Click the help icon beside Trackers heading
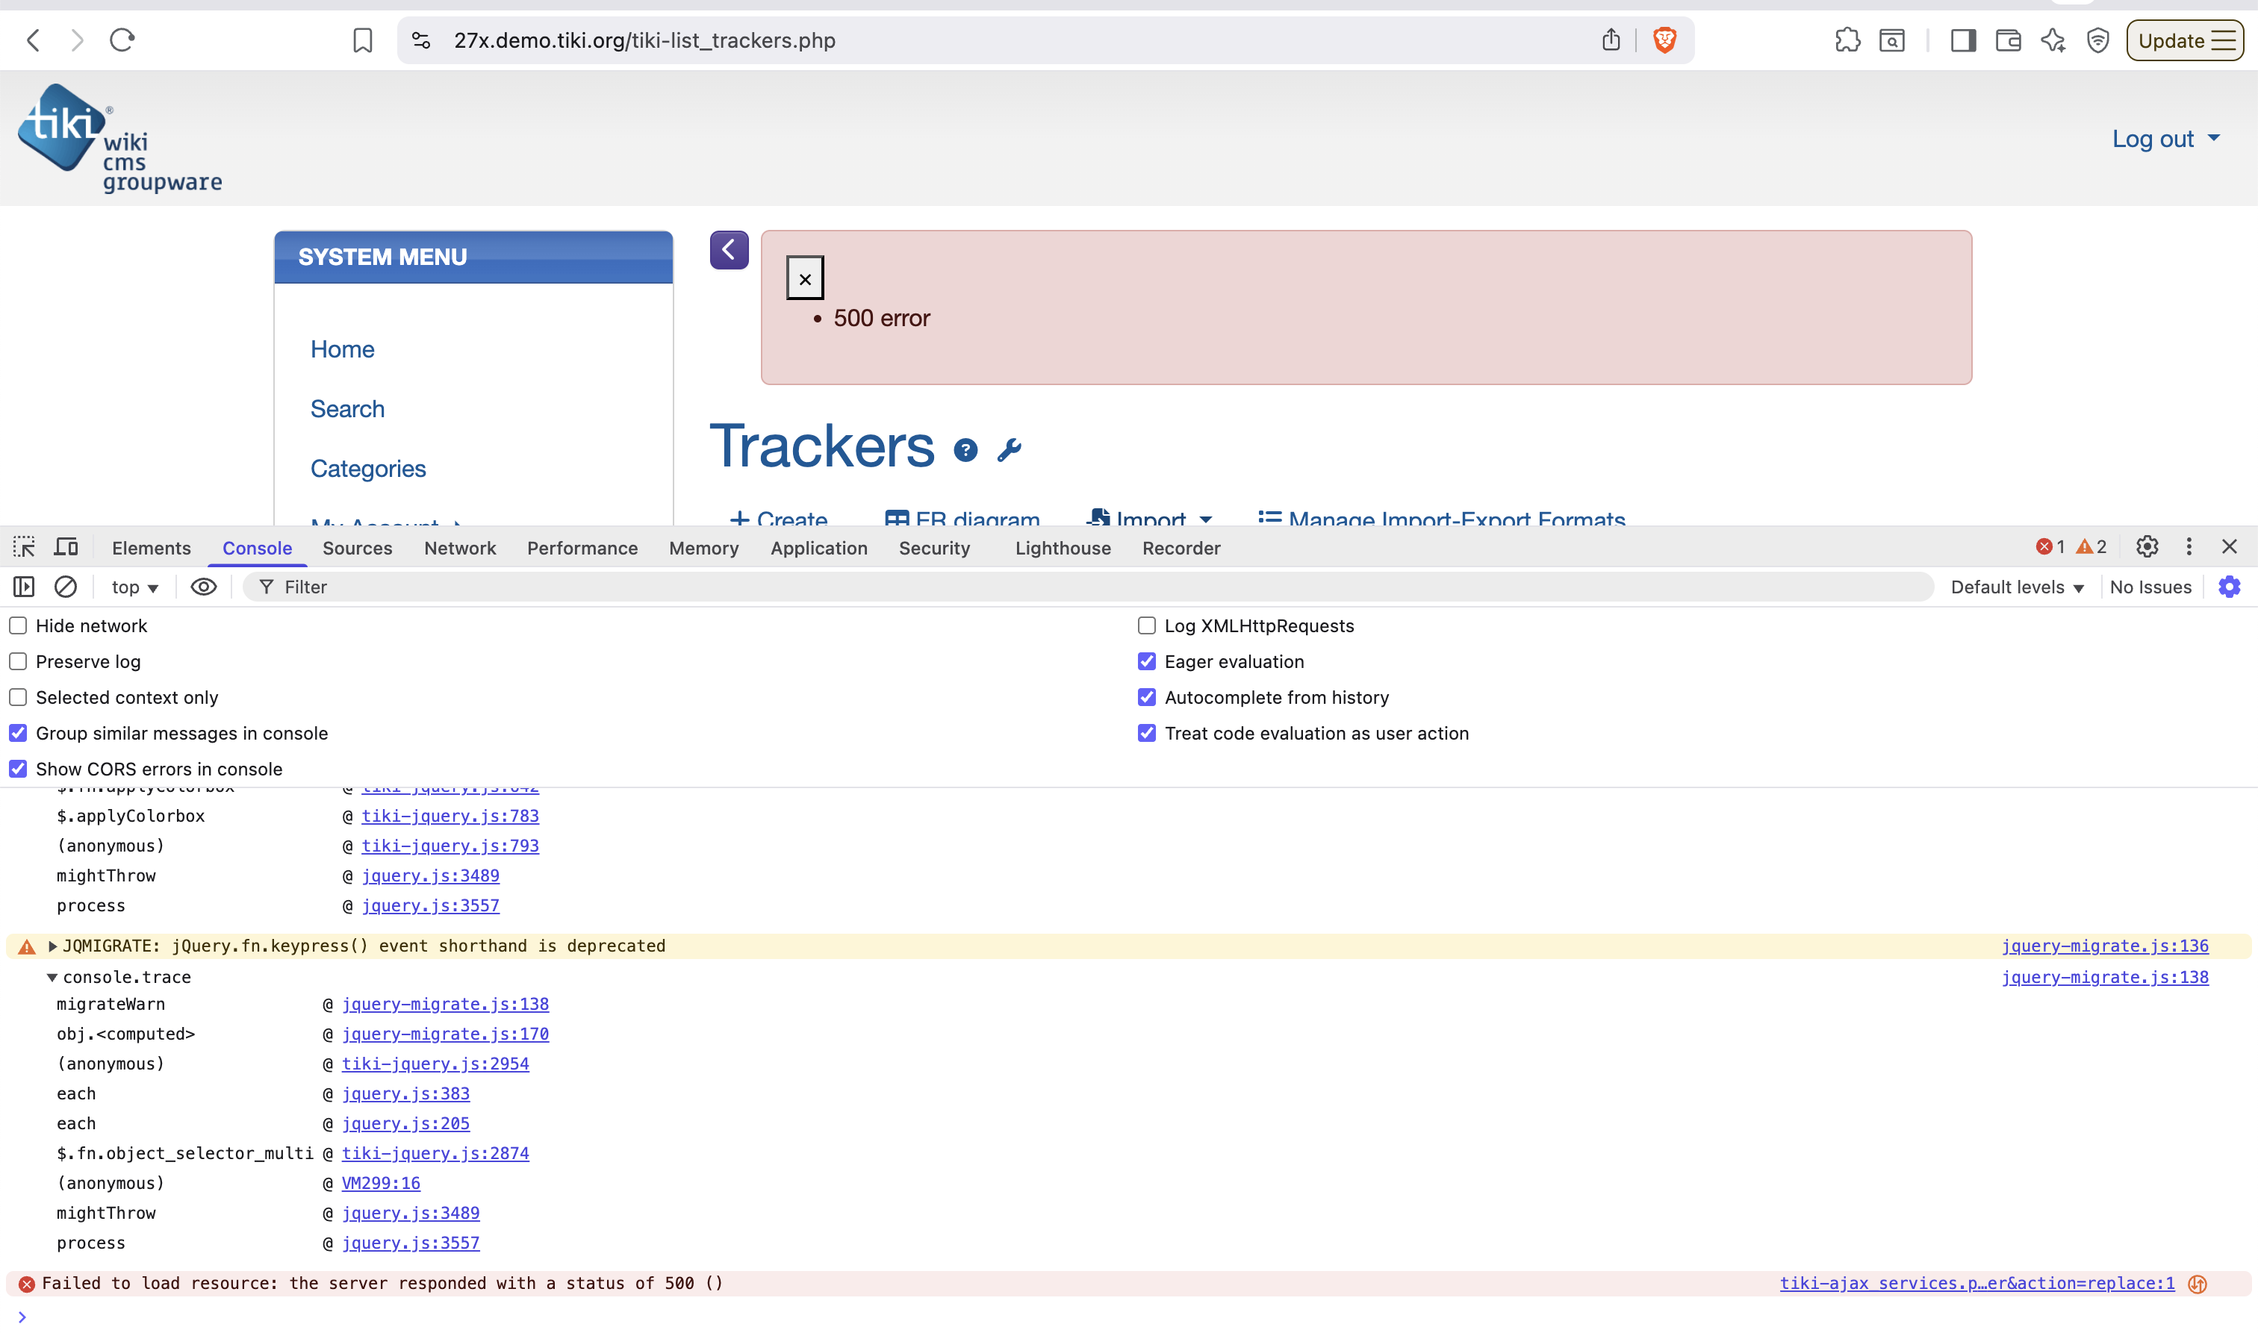Screen dimensions: 2258x1333 pos(965,450)
